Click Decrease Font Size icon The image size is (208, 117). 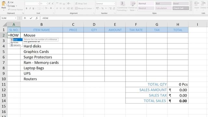pos(53,4)
